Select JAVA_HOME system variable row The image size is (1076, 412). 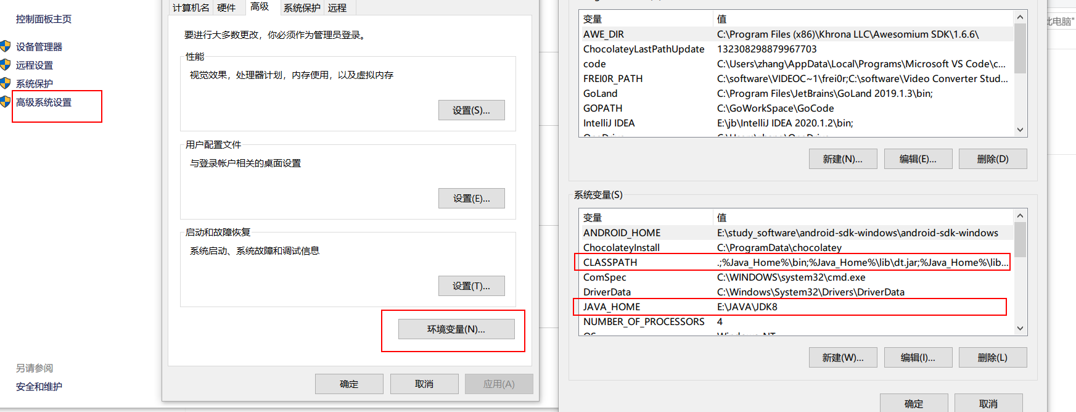coord(796,307)
